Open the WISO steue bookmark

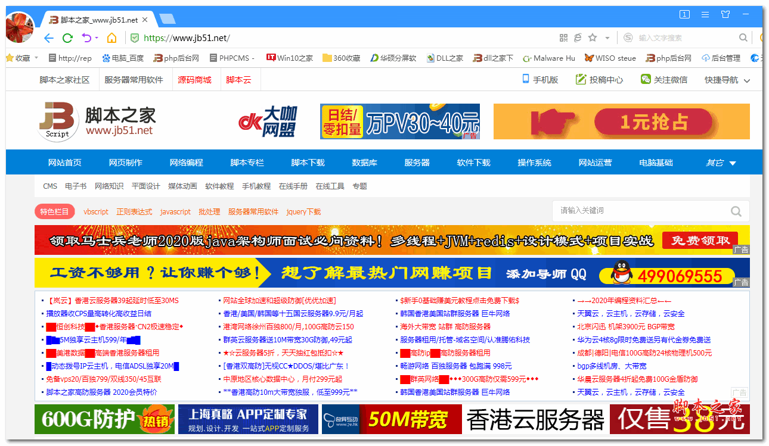(x=610, y=58)
